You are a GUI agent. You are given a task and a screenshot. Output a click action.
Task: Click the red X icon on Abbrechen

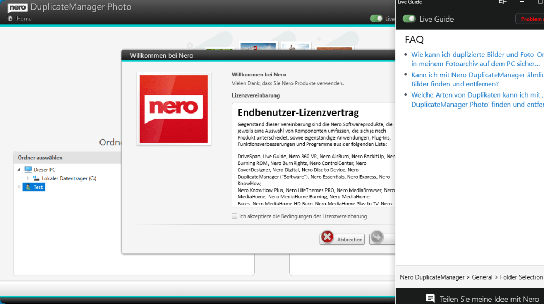328,238
